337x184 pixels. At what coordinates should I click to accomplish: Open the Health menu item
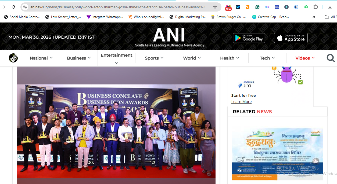coord(230,58)
